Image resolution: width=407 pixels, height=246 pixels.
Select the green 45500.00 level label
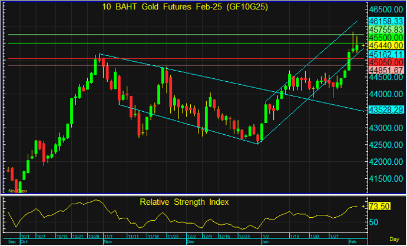pos(386,37)
